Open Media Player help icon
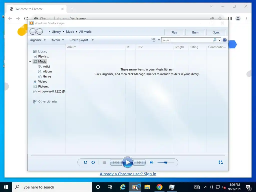Viewport: 256px width, 192px height. 225,40
